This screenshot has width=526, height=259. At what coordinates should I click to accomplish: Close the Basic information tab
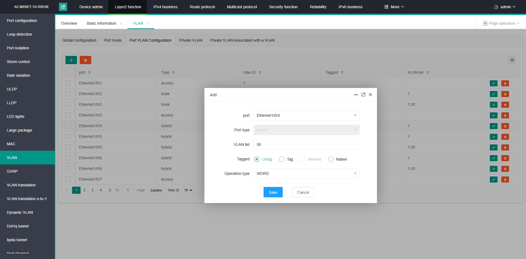(121, 24)
